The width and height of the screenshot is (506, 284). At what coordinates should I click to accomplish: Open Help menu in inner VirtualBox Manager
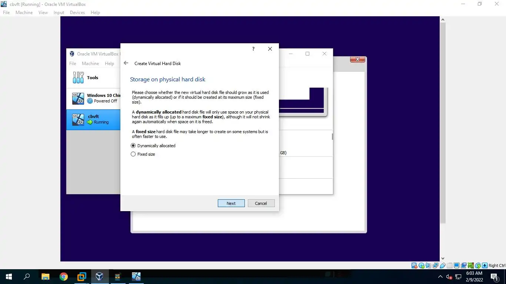[109, 64]
